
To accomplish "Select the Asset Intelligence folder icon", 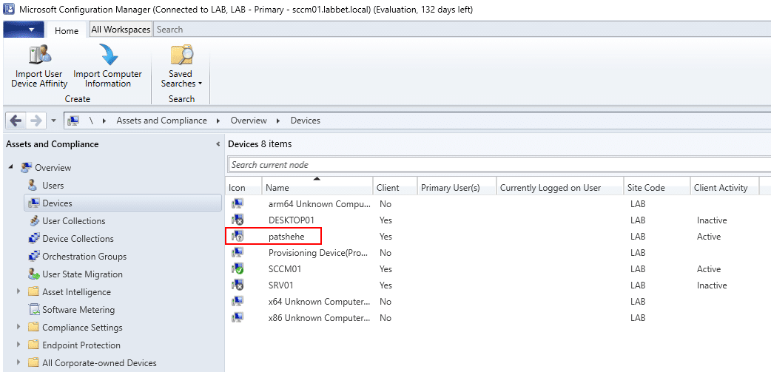I will [x=33, y=292].
